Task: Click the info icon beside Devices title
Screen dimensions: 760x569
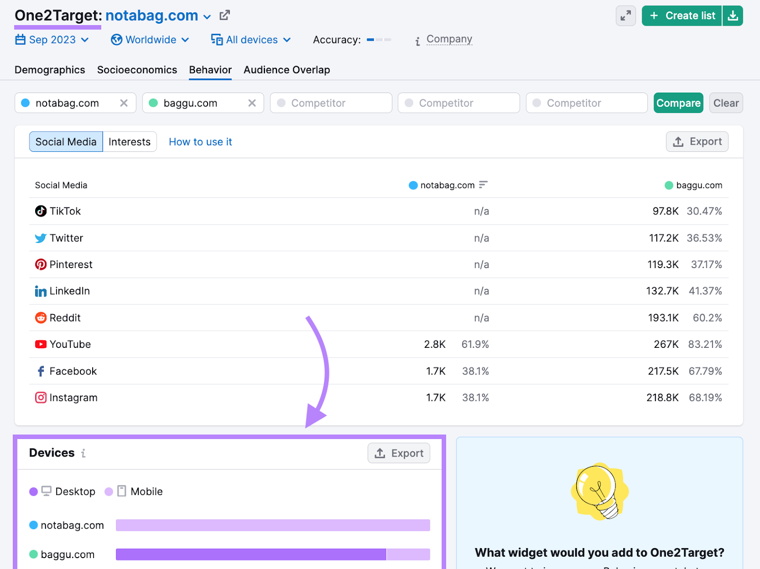Action: click(x=84, y=453)
